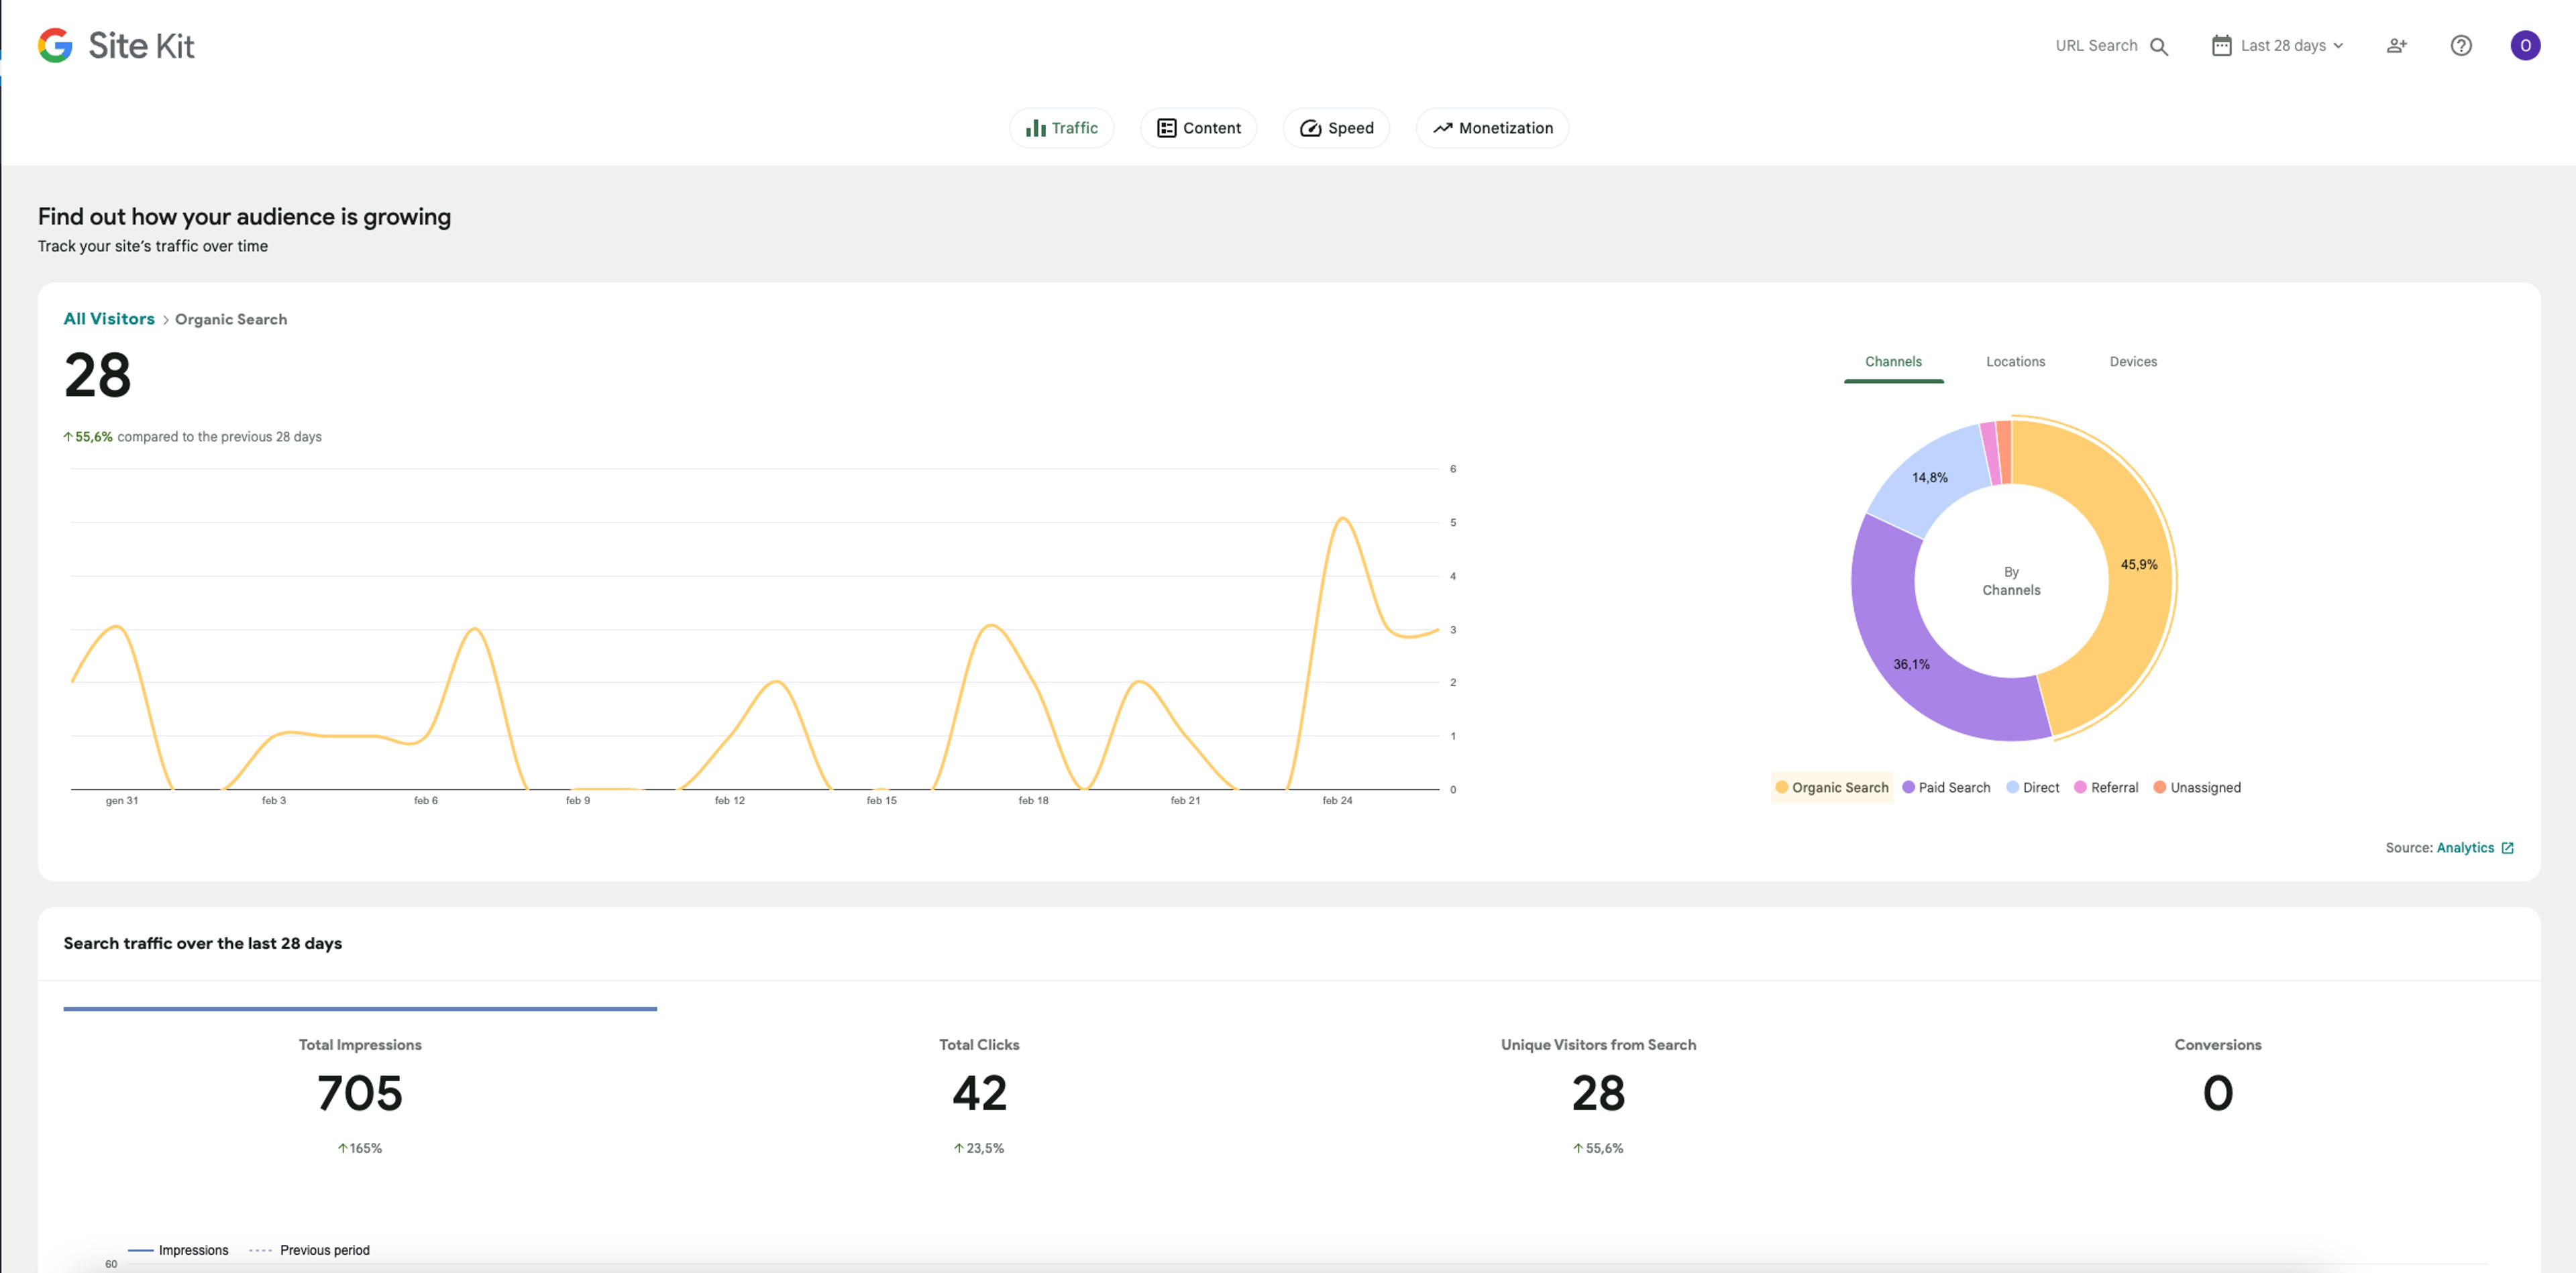Jump to the Traffic section
The image size is (2576, 1273).
point(1061,128)
